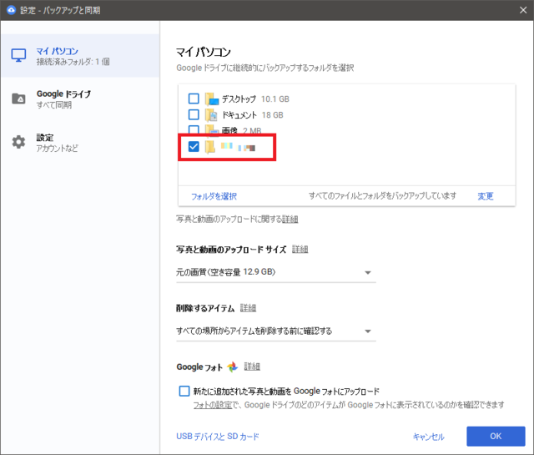Open the 元の画質 upload size dropdown
This screenshot has height=455, width=534.
pos(276,272)
